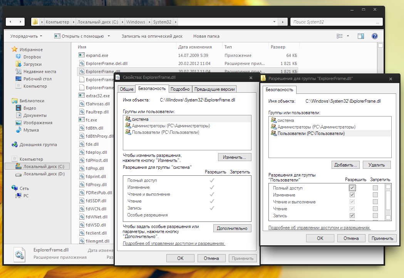Viewport: 404px width, 278px height.
Task: Click the Дополнительно button
Action: click(x=232, y=228)
